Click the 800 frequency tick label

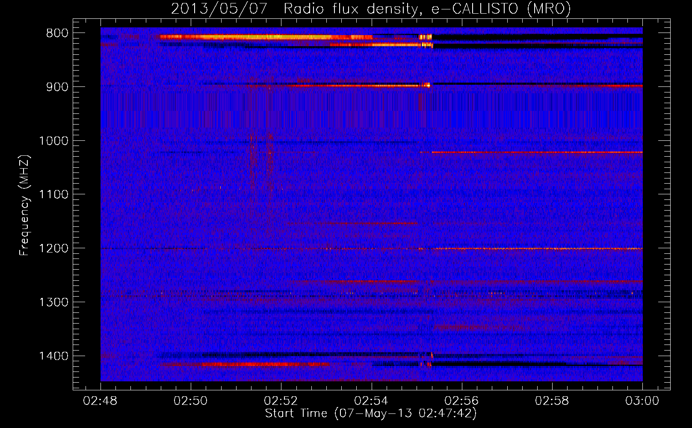coord(57,33)
